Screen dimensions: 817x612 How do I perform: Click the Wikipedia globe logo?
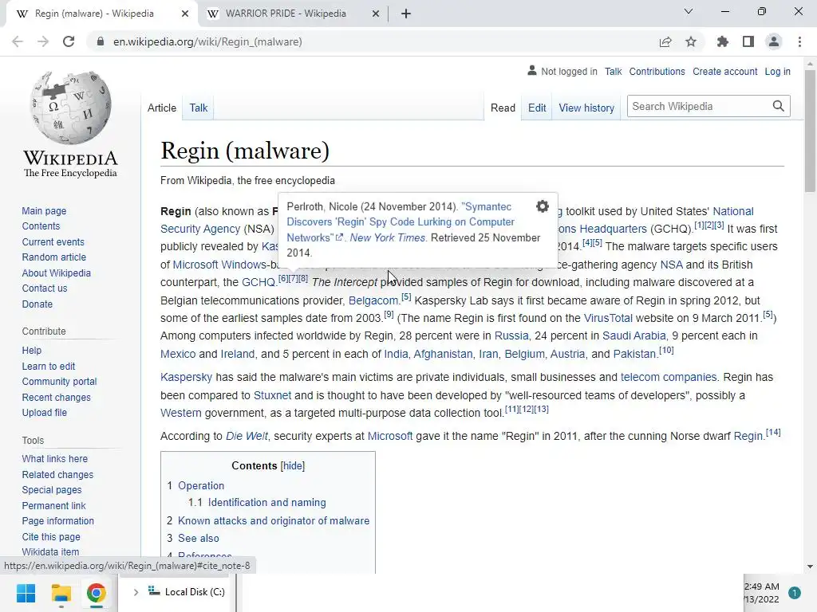click(x=70, y=108)
